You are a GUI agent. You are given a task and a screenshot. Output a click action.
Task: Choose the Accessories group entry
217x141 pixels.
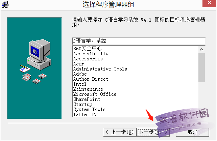point(88,59)
